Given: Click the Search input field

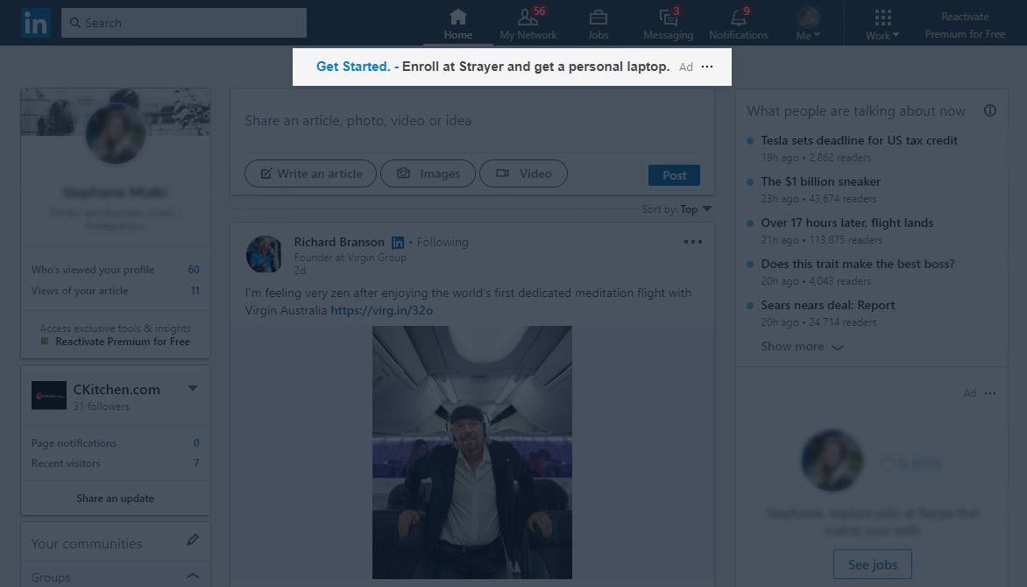Looking at the screenshot, I should [184, 23].
